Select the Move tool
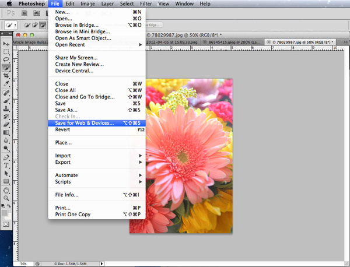This screenshot has width=350, height=267. coord(6,44)
